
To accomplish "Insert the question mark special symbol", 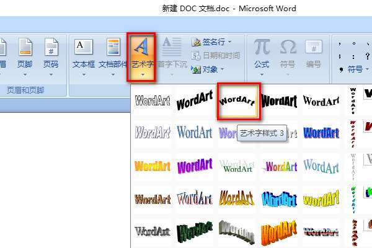I will point(367,56).
